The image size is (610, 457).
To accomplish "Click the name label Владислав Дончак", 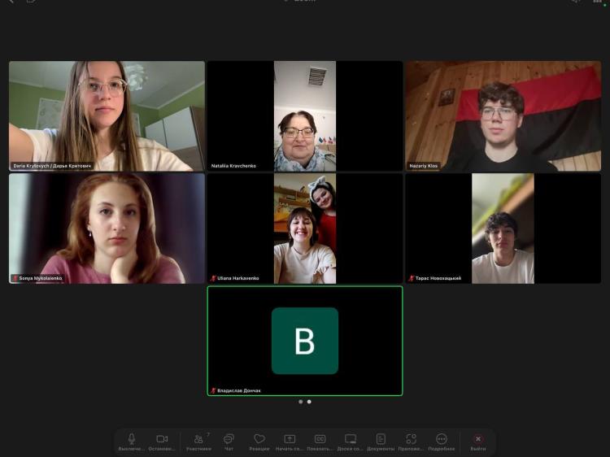I will tap(239, 390).
